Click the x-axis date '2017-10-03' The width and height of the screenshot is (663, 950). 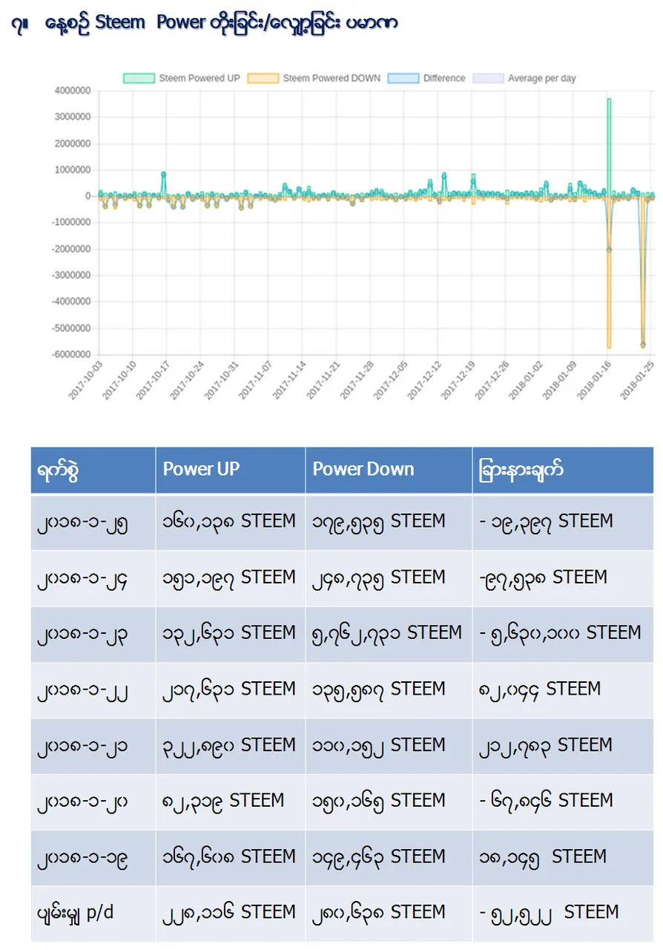coord(85,381)
